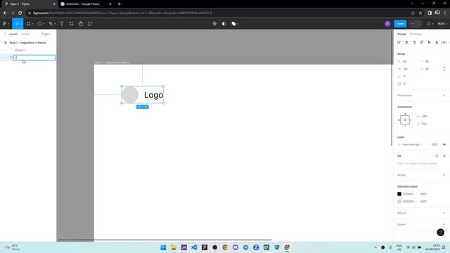The width and height of the screenshot is (450, 253).
Task: Click the layer opacity 100% field
Action: [435, 145]
